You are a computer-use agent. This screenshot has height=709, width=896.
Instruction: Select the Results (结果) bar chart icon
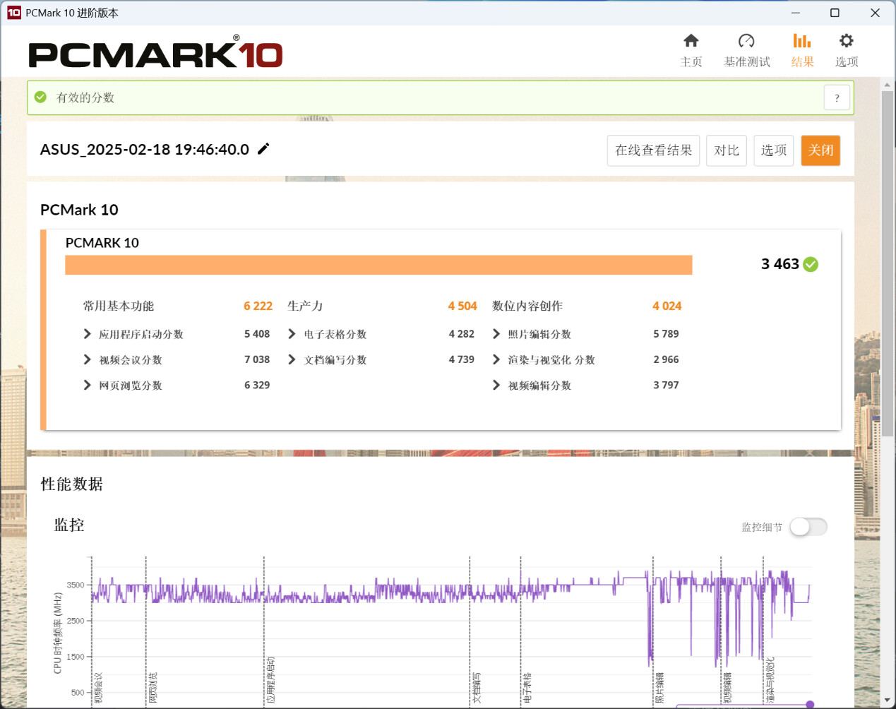(x=802, y=41)
